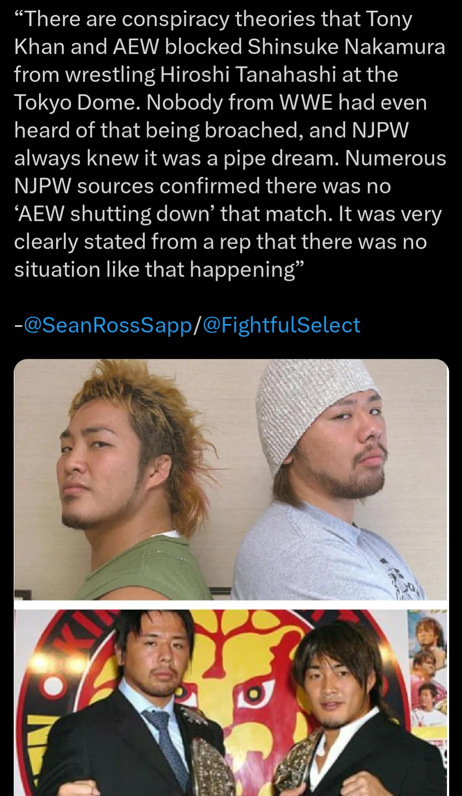Tap the tweet's quoted text body
Screen dimensions: 462x796
coord(230,144)
